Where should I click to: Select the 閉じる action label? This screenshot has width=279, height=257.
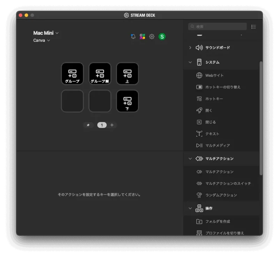(211, 122)
